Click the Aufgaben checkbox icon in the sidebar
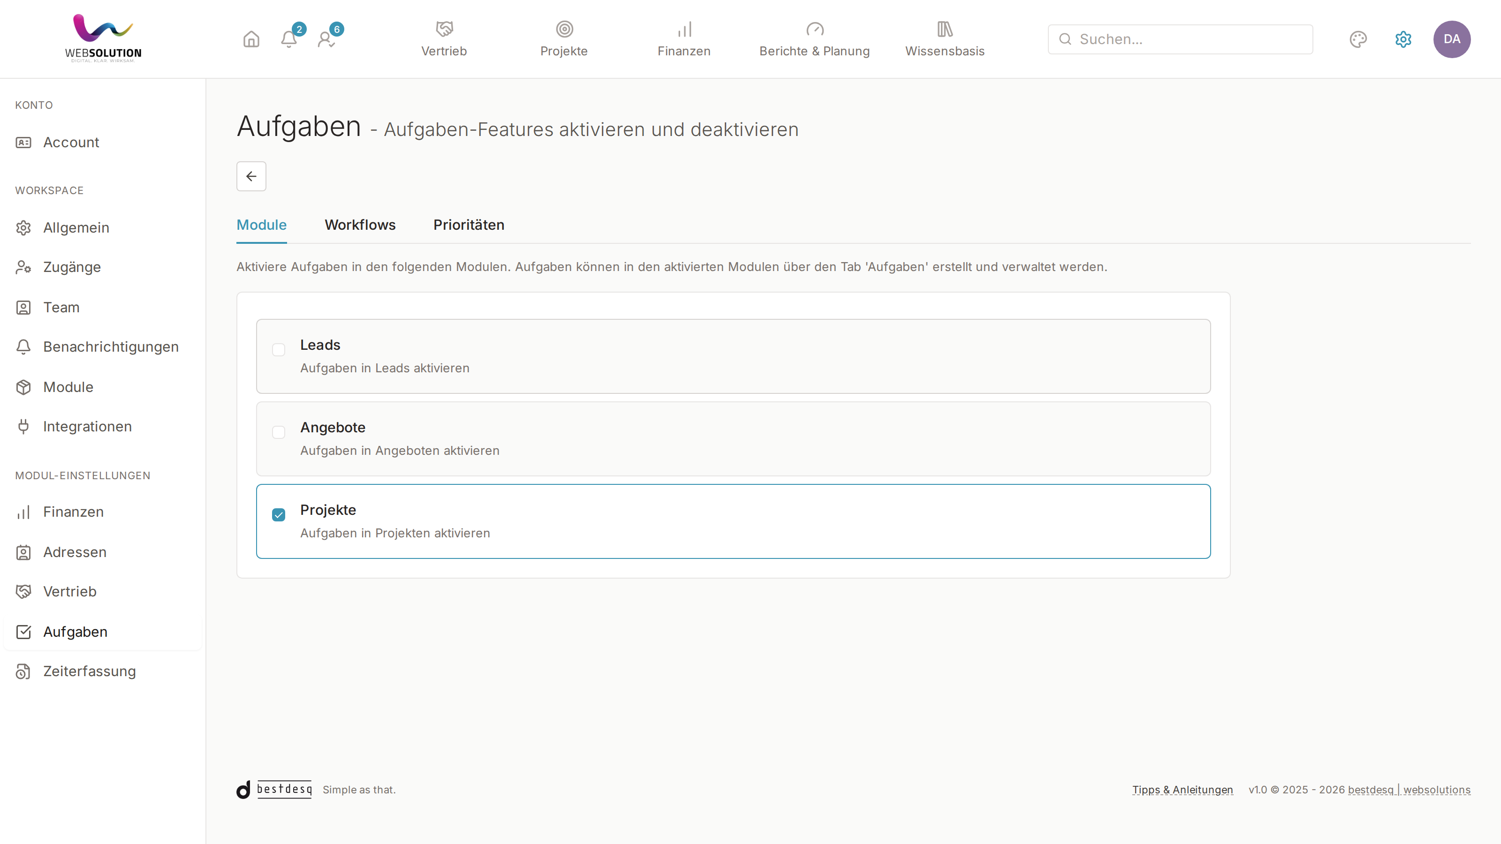 click(23, 632)
